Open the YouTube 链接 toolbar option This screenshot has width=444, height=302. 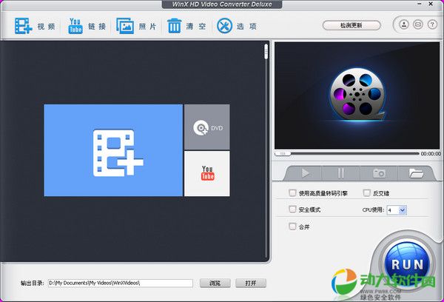(x=87, y=27)
